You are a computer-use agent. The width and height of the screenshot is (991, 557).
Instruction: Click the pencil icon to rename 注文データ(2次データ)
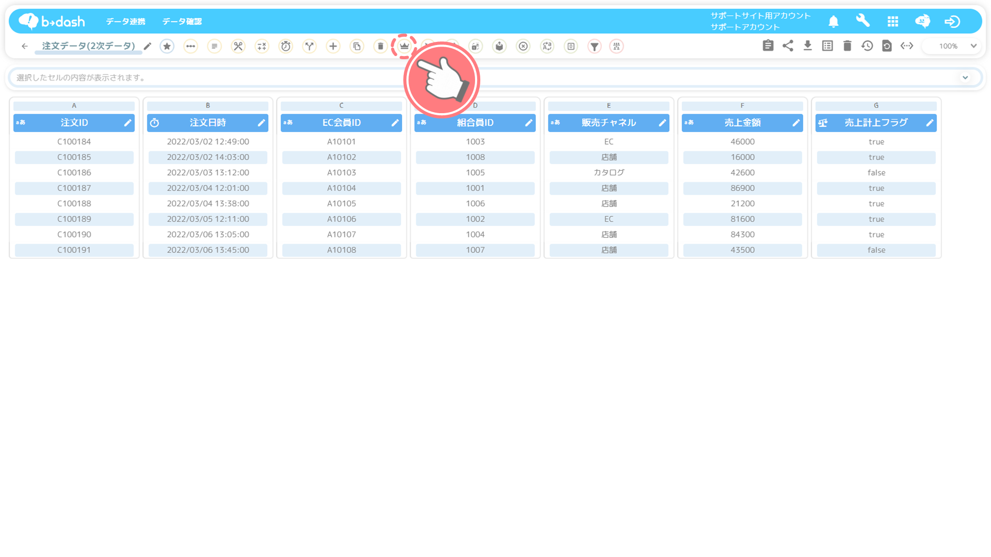coord(148,47)
